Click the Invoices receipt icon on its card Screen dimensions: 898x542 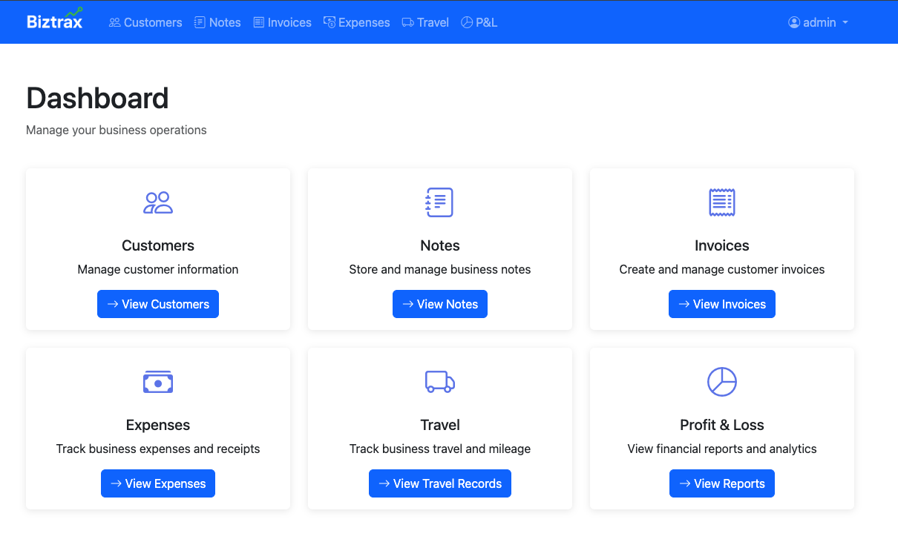722,202
